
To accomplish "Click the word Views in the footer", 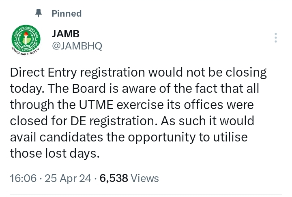I will (145, 178).
